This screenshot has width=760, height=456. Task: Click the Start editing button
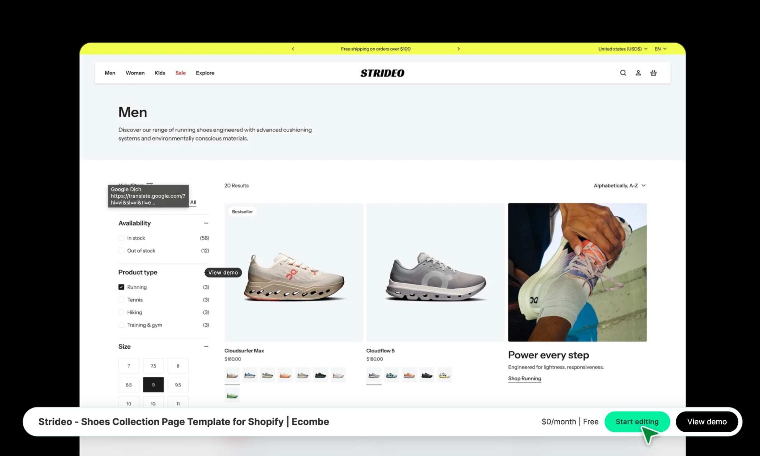click(x=637, y=422)
